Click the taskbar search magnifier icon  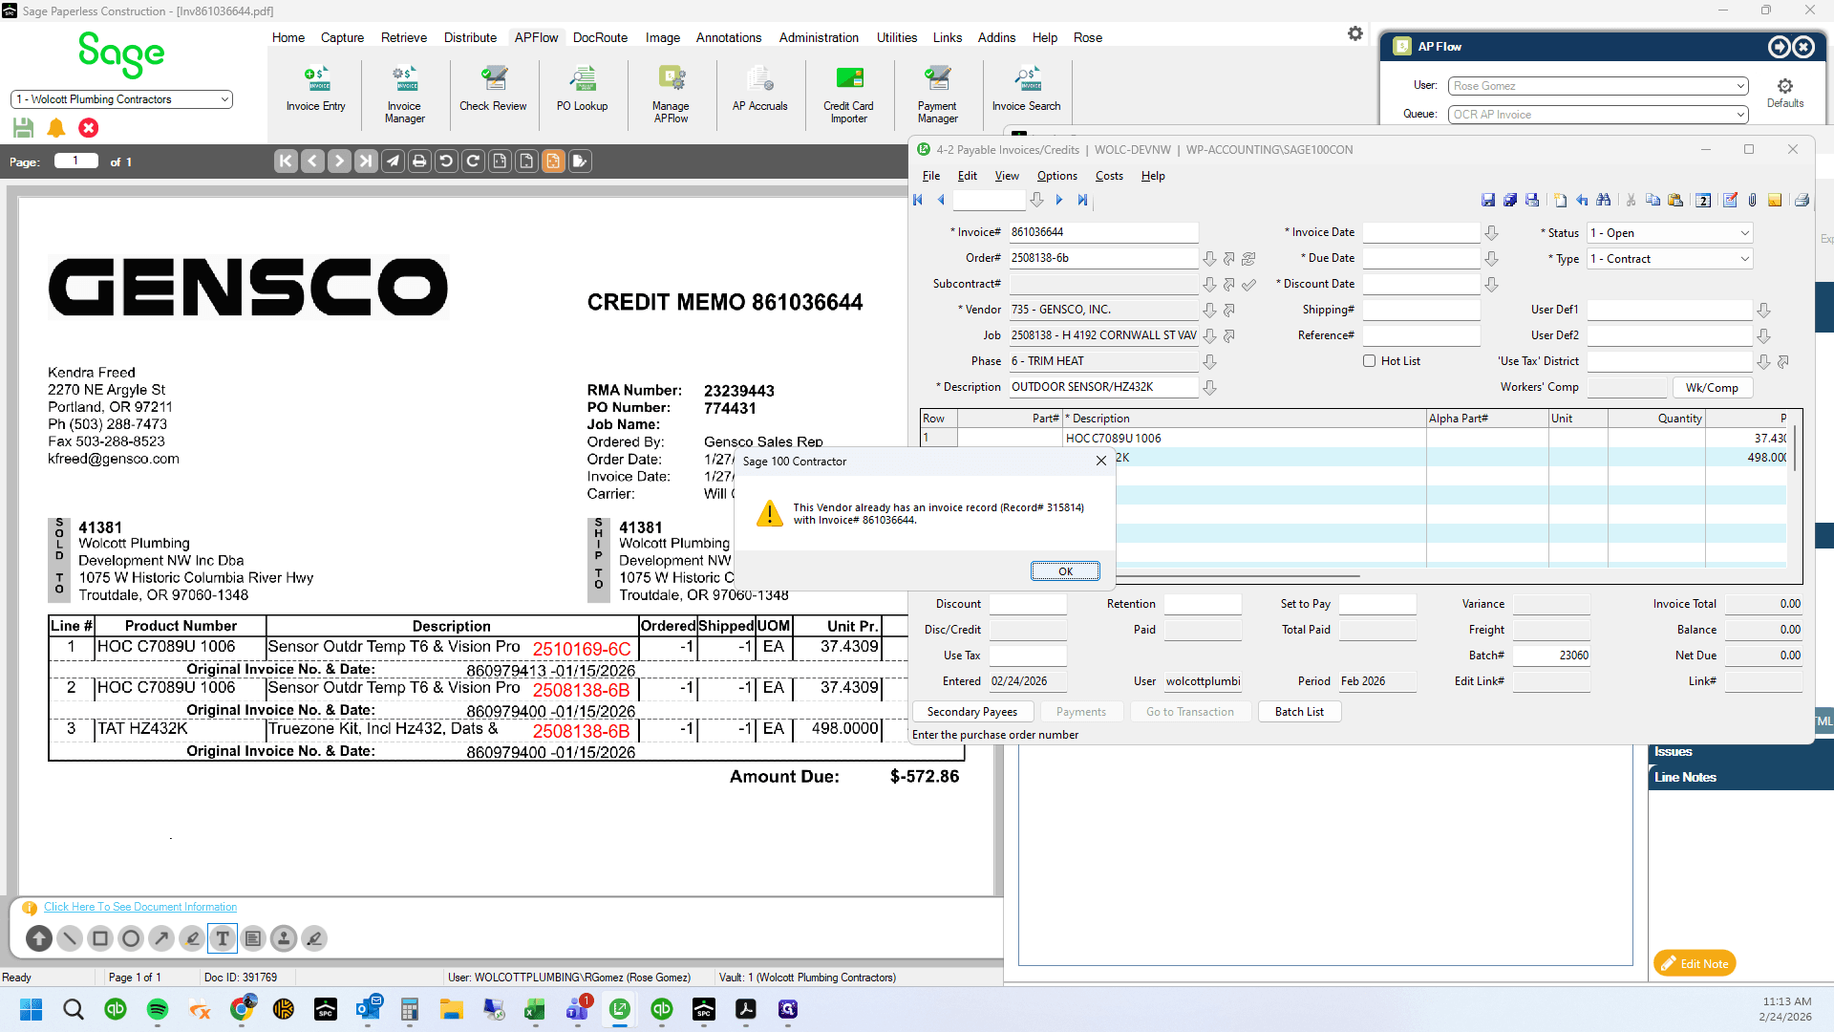tap(74, 1010)
